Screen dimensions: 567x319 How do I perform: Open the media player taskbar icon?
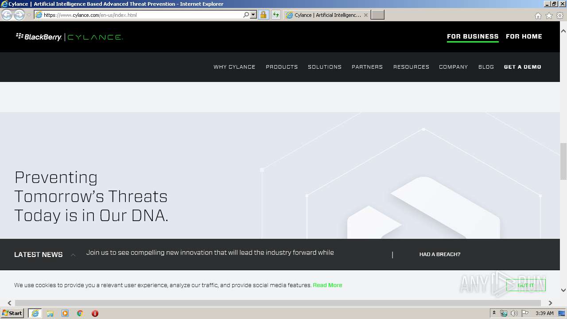65,313
